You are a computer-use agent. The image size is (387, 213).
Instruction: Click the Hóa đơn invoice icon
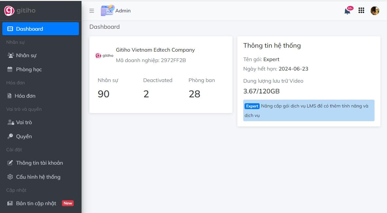coord(9,96)
